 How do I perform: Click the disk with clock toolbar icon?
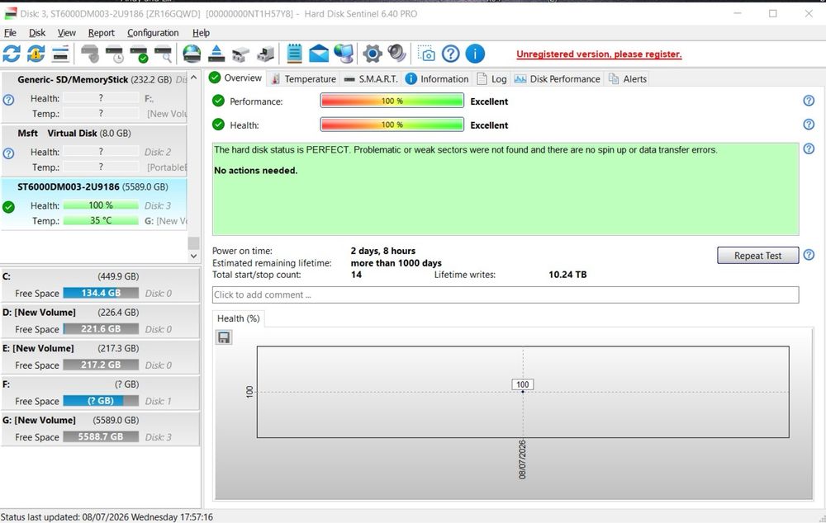(x=114, y=54)
